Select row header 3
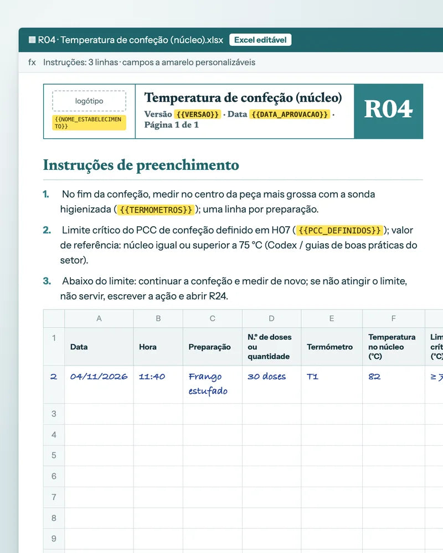The image size is (443, 553). [54, 414]
